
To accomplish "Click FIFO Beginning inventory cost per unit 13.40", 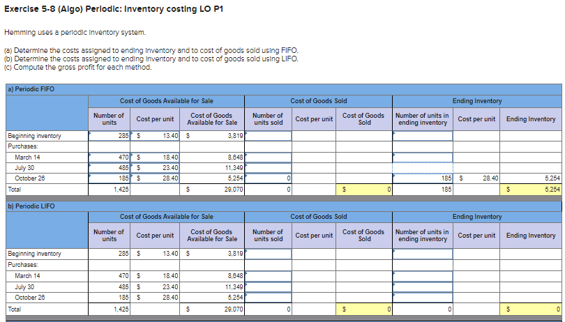I will click(x=155, y=136).
